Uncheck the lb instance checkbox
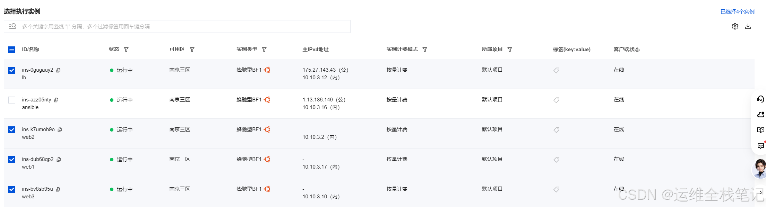The height and width of the screenshot is (207, 766). click(x=12, y=70)
